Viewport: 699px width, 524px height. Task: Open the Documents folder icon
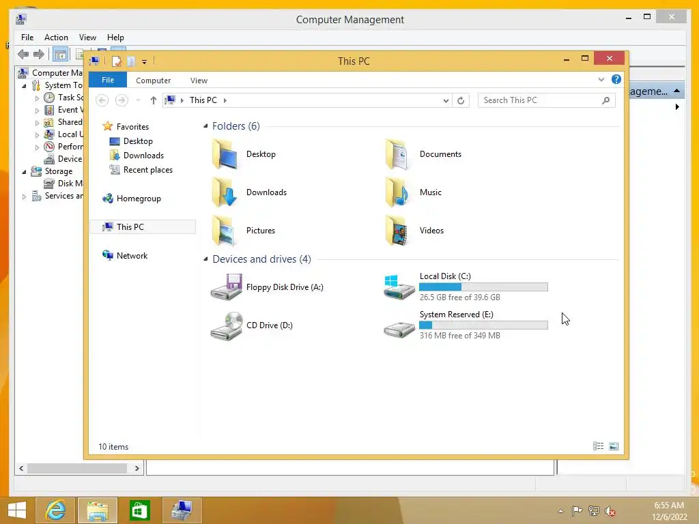pos(398,154)
